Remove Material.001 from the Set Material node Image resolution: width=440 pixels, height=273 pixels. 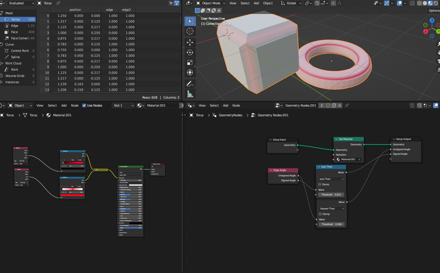[359, 159]
